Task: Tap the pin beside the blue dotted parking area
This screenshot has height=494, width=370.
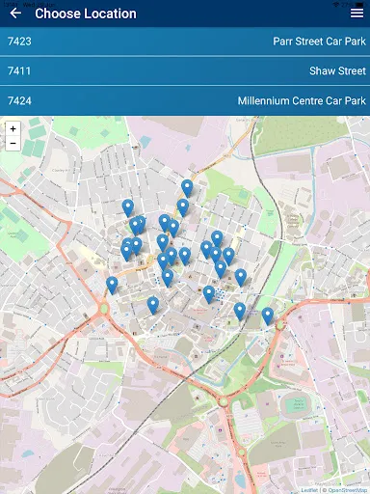Action: [x=209, y=294]
